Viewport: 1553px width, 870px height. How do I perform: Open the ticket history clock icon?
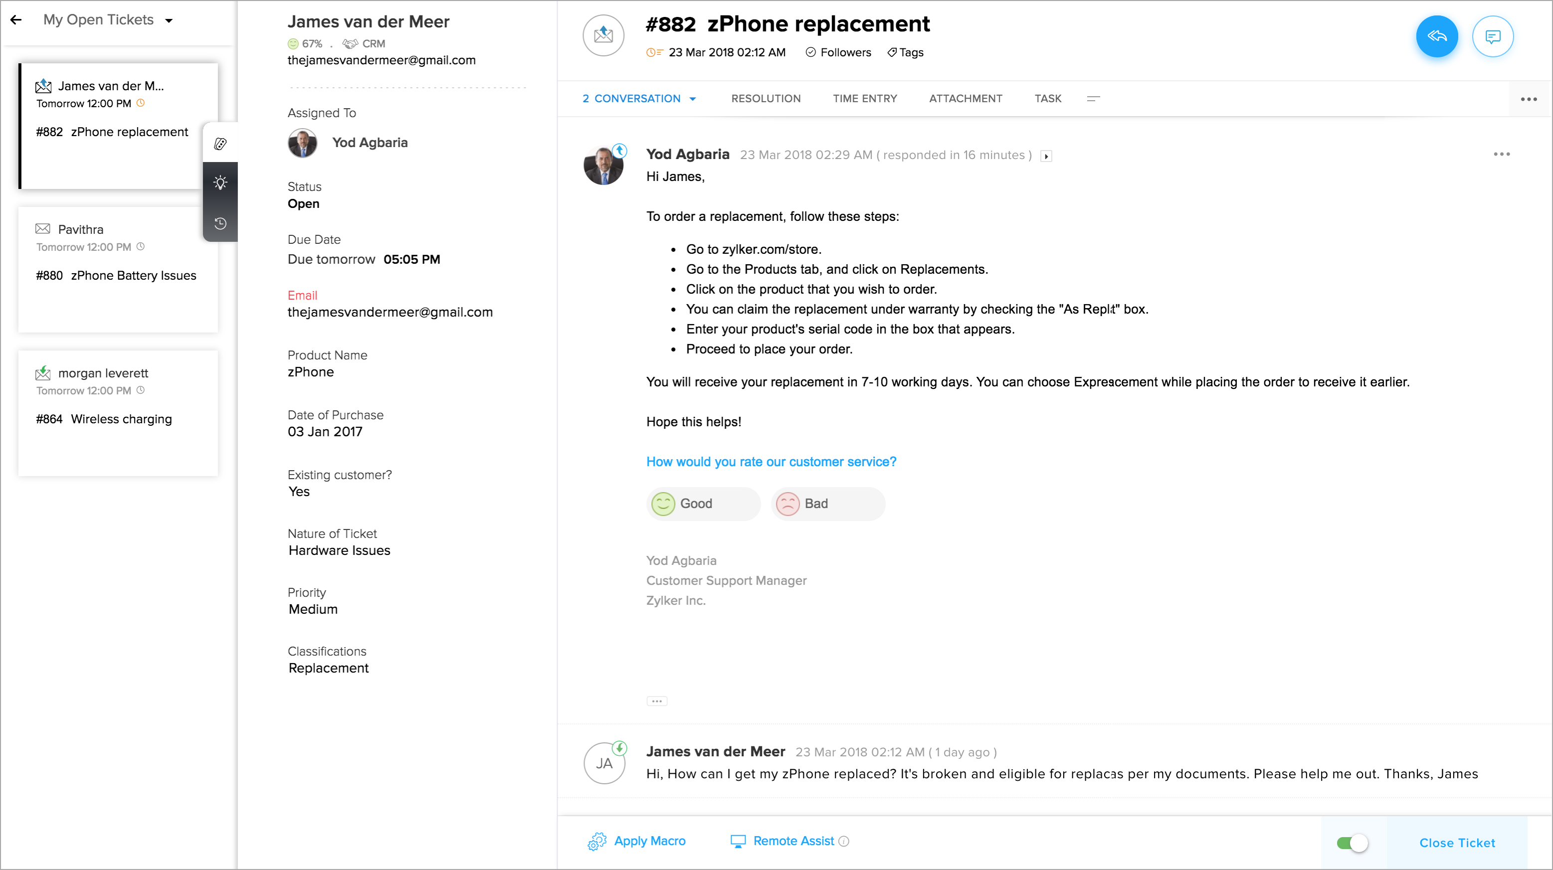pyautogui.click(x=220, y=223)
